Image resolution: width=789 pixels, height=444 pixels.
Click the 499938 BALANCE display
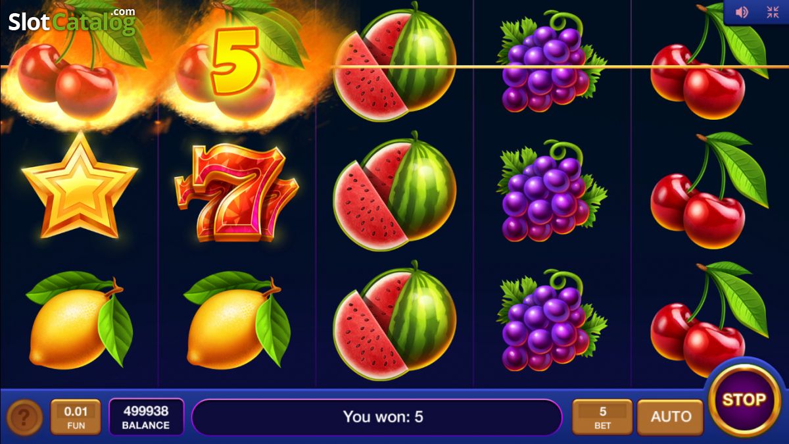click(146, 417)
